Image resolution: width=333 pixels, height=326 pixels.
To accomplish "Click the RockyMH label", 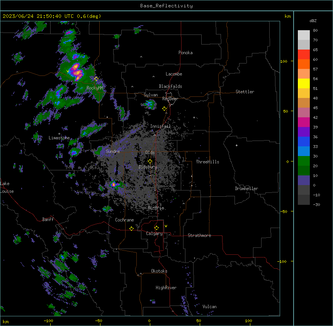I will 95,88.
